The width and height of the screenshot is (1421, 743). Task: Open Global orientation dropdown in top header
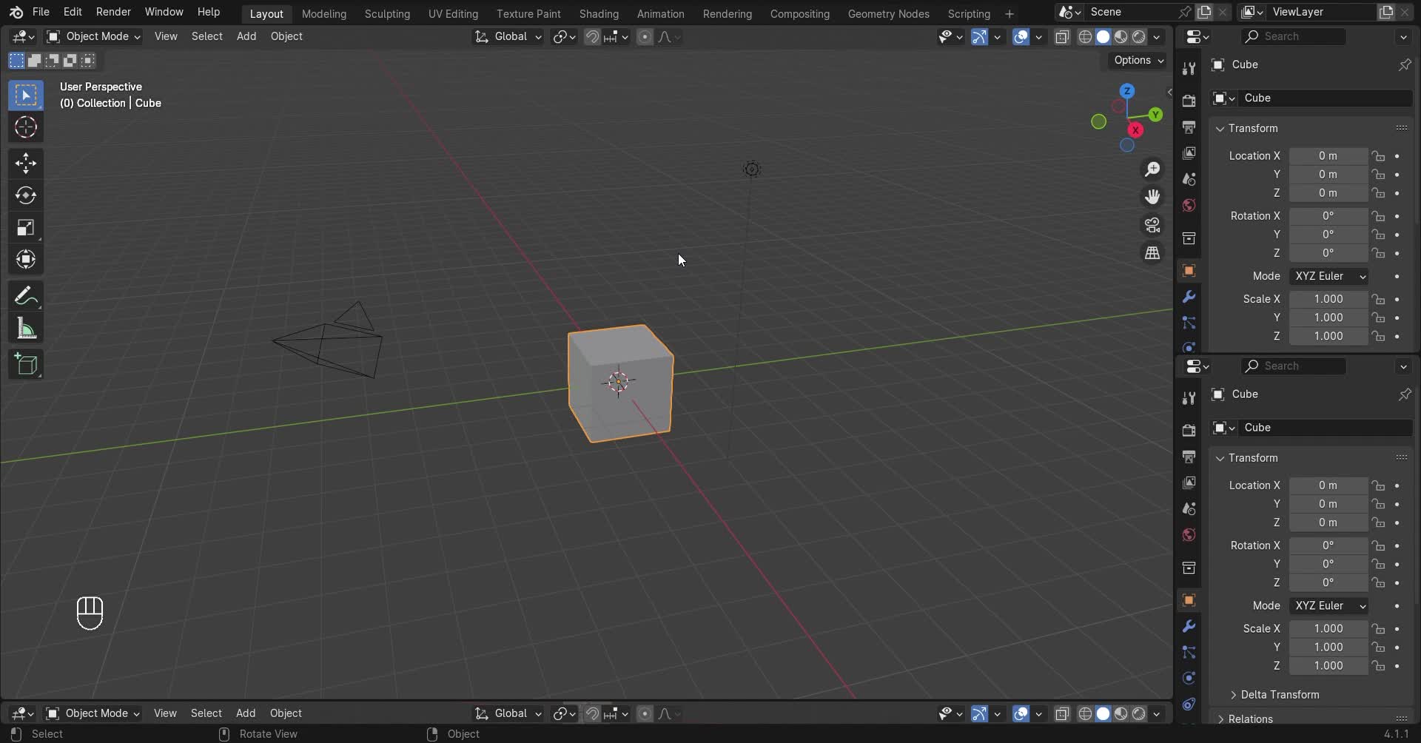click(508, 36)
